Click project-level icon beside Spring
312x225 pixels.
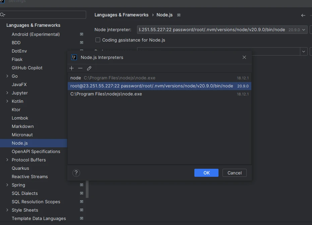[81, 185]
